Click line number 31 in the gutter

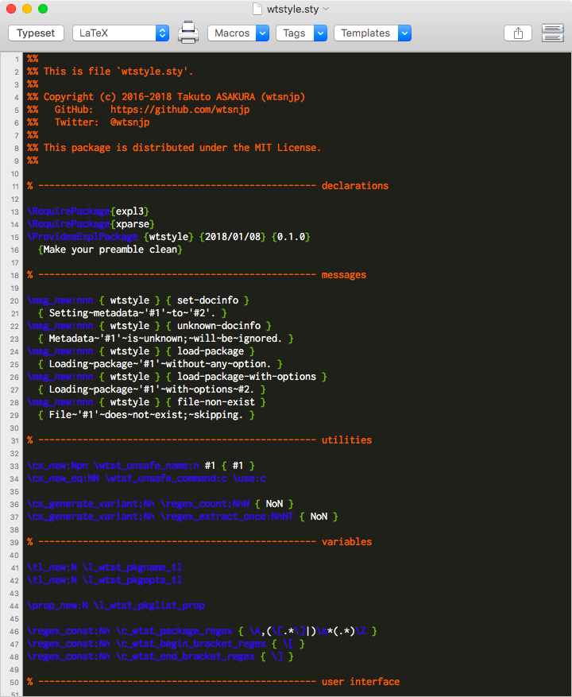coord(15,440)
